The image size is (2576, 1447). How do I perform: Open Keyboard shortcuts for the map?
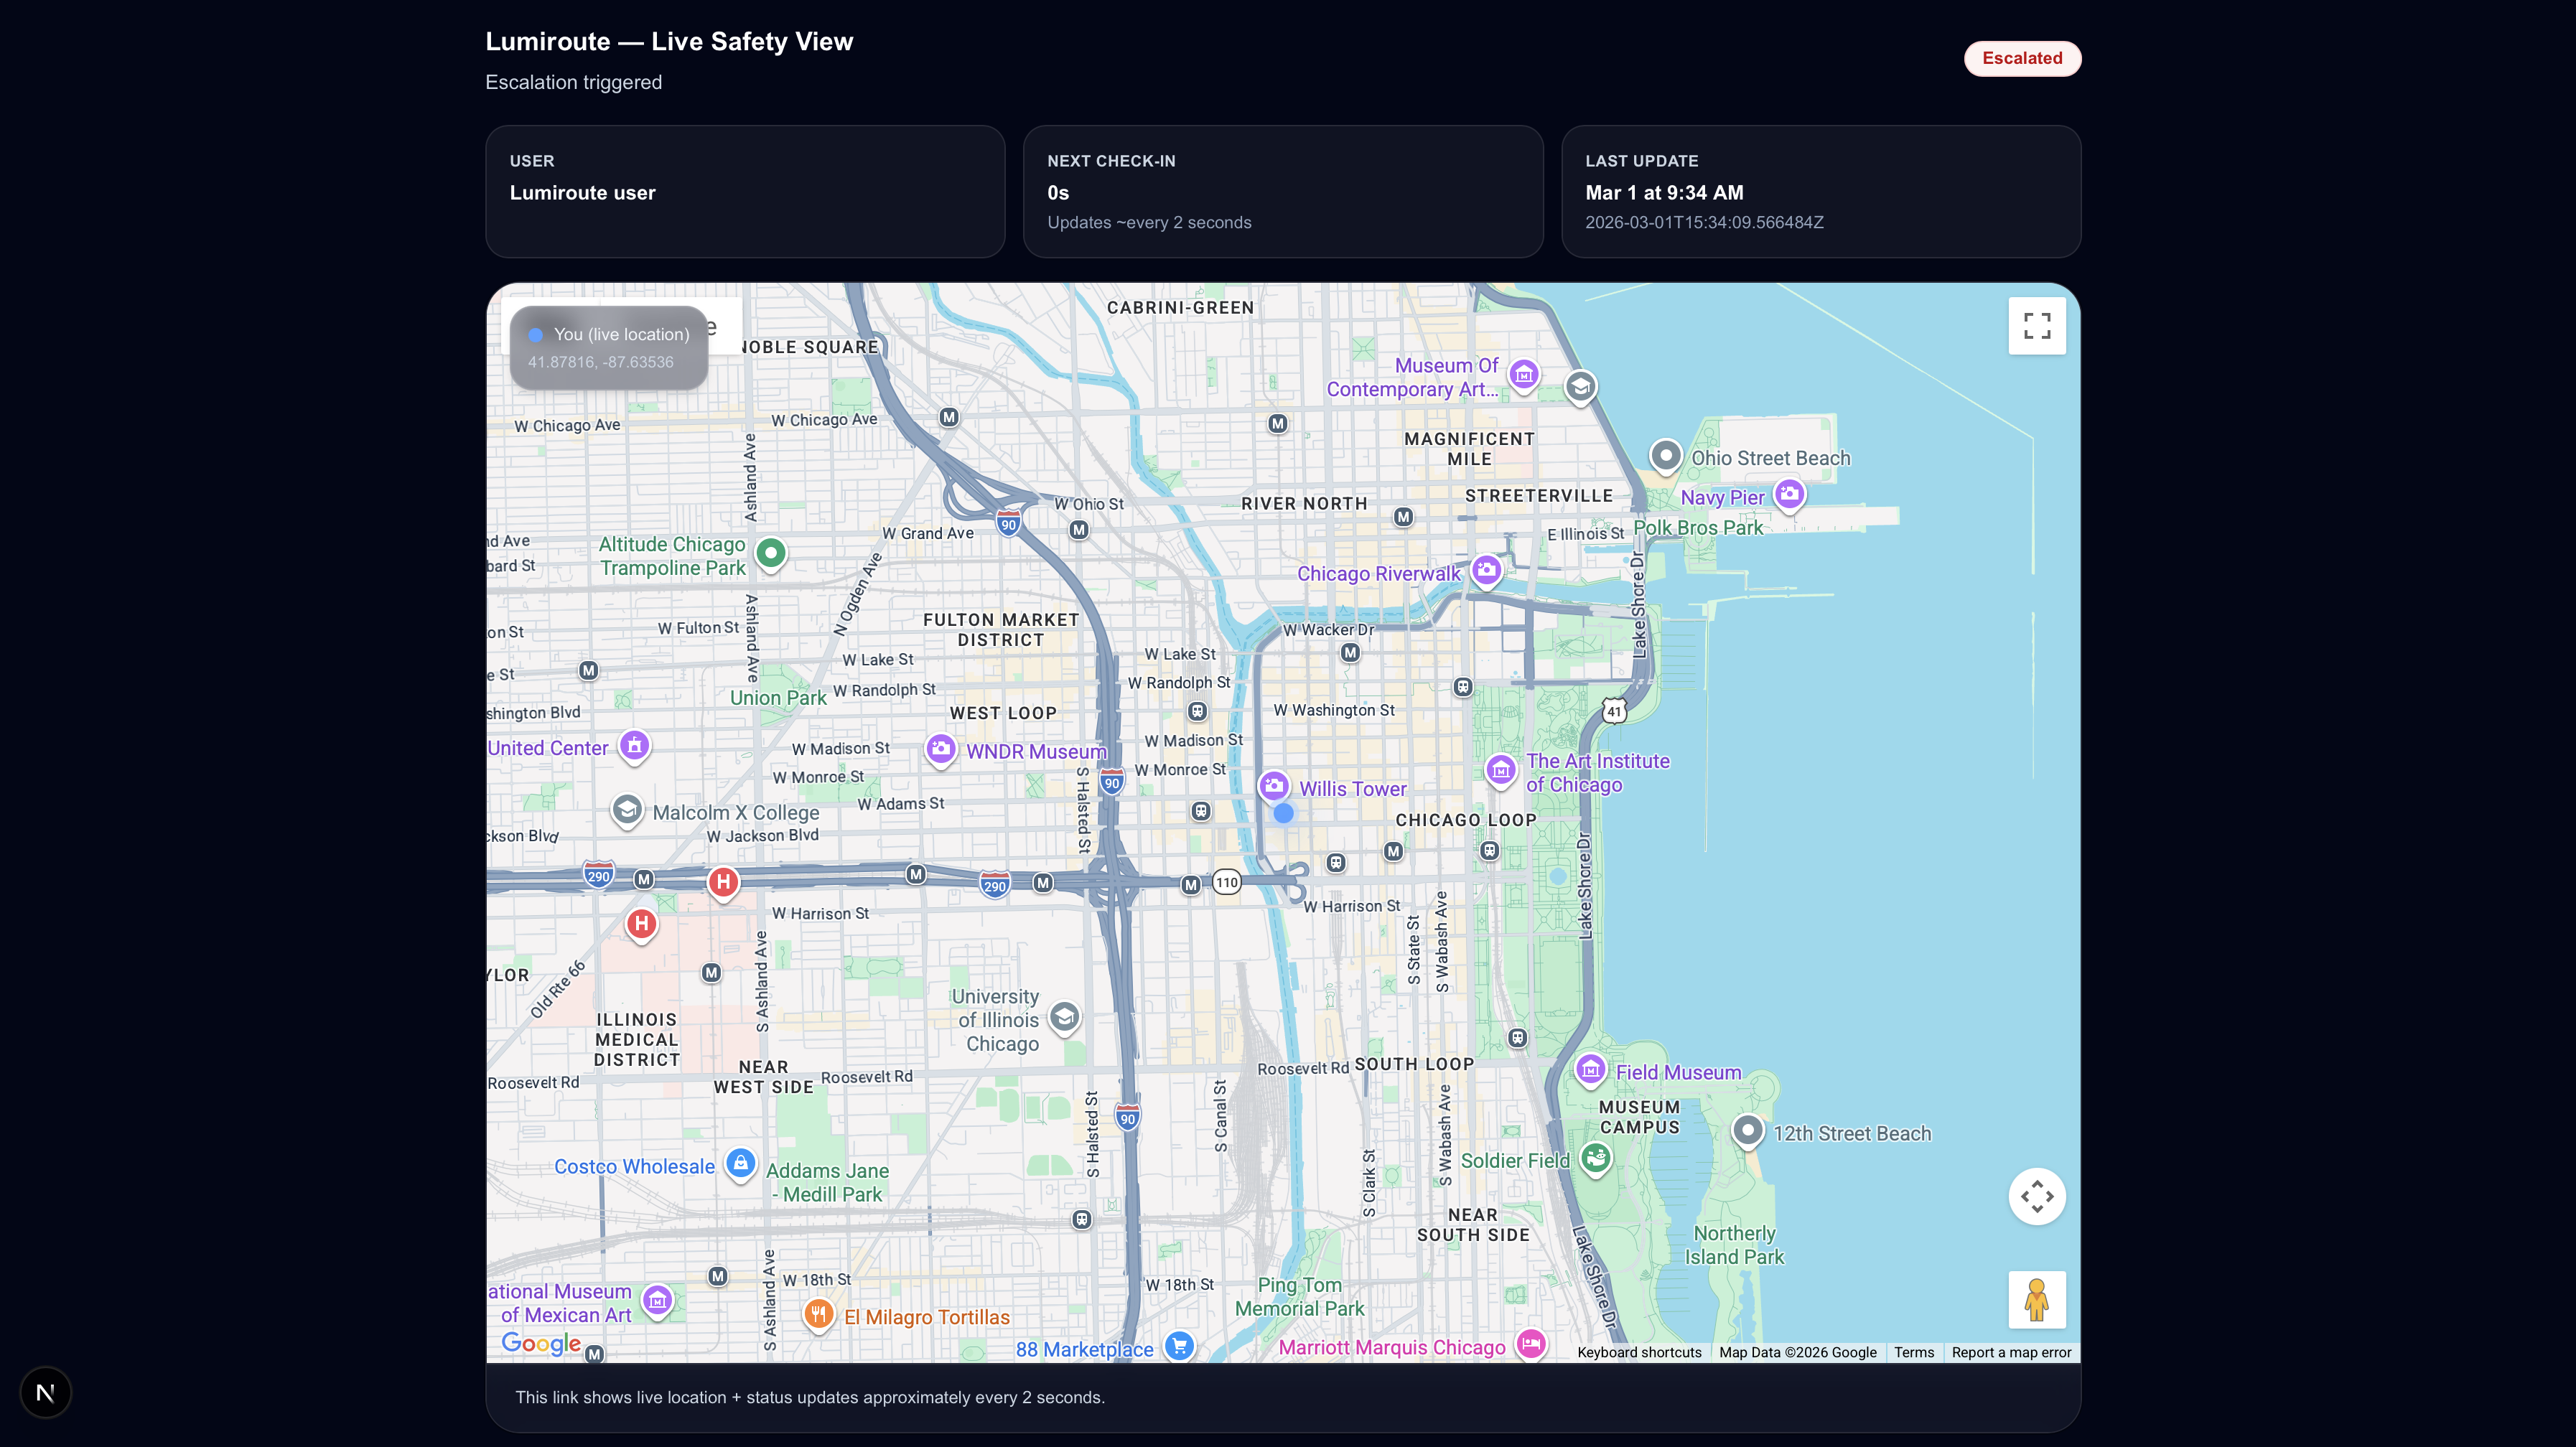pyautogui.click(x=1639, y=1352)
